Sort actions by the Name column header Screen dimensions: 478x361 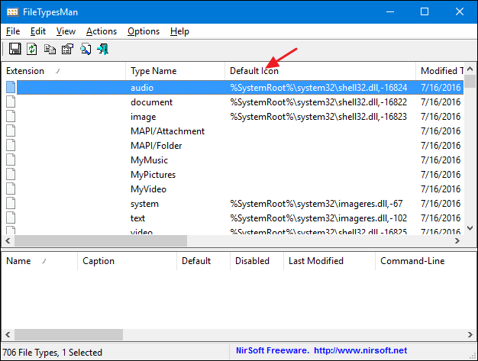point(18,261)
